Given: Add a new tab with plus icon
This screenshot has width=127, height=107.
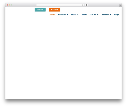Looking at the screenshot, I should (120, 6).
